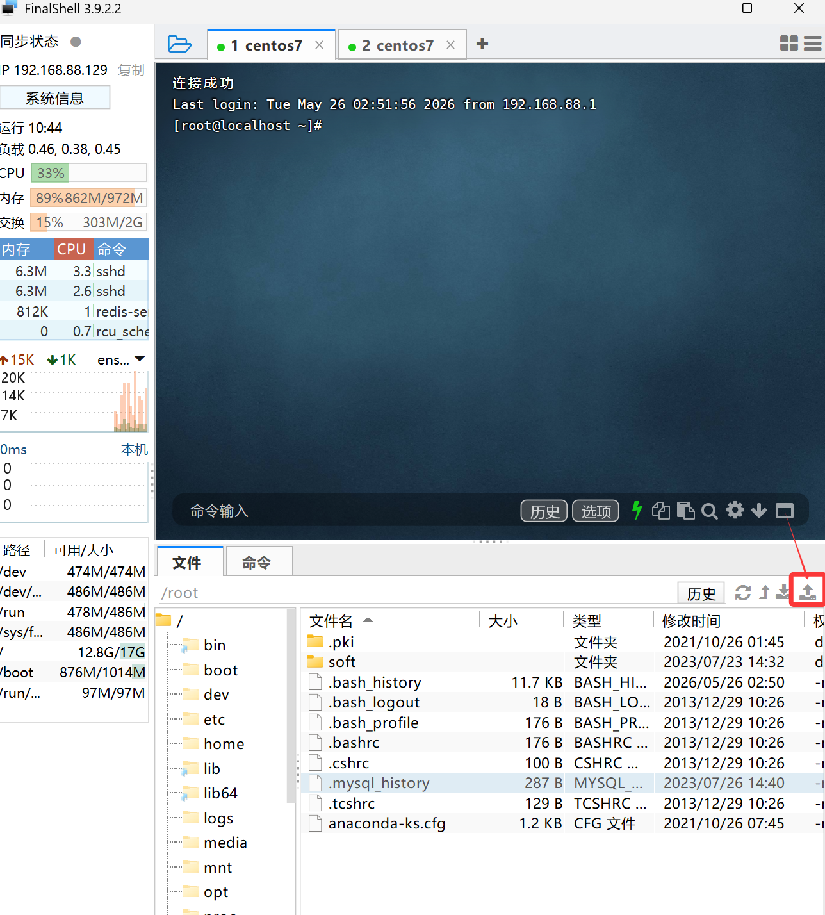Switch to grid layout view icon
Screen dimensions: 825x915
pos(789,43)
